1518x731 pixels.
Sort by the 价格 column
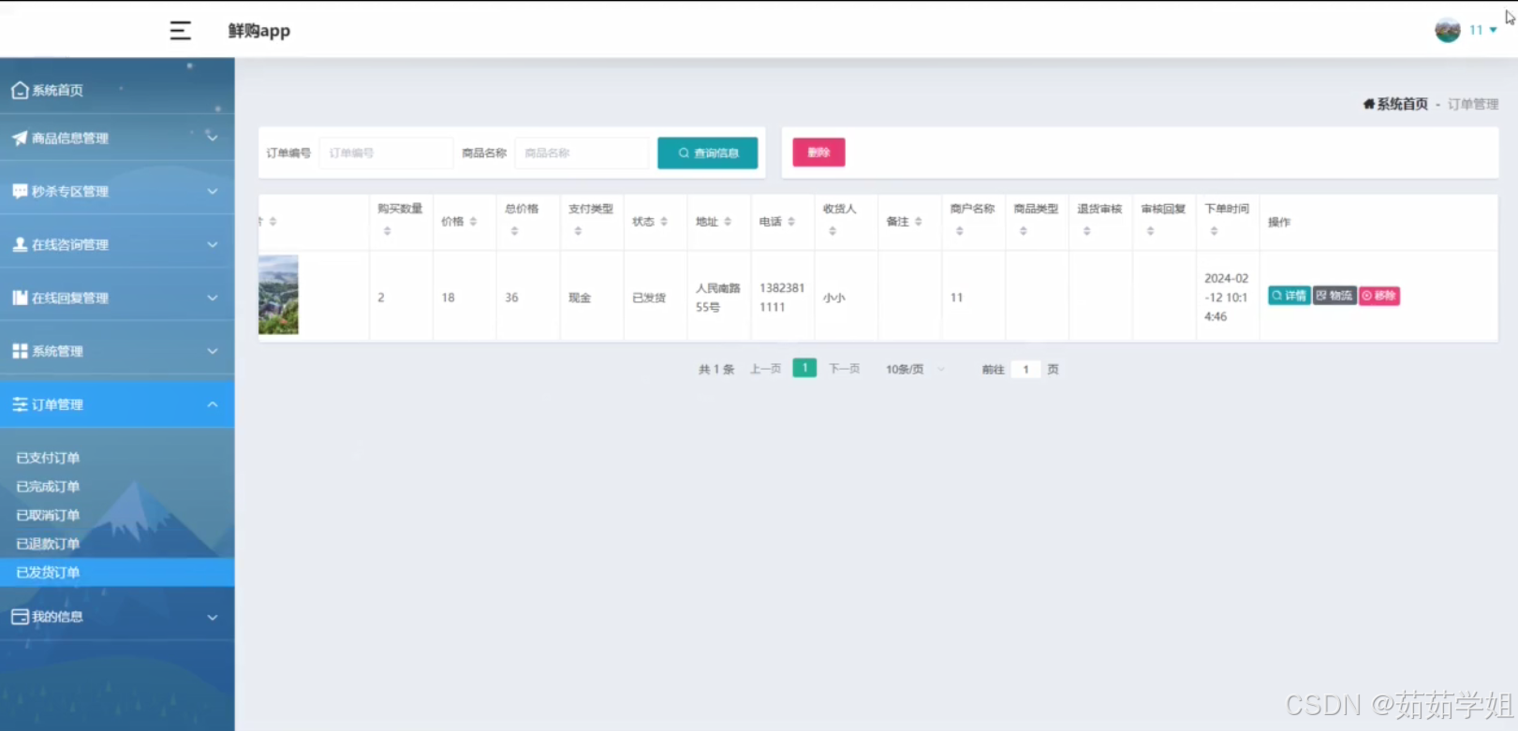point(473,222)
